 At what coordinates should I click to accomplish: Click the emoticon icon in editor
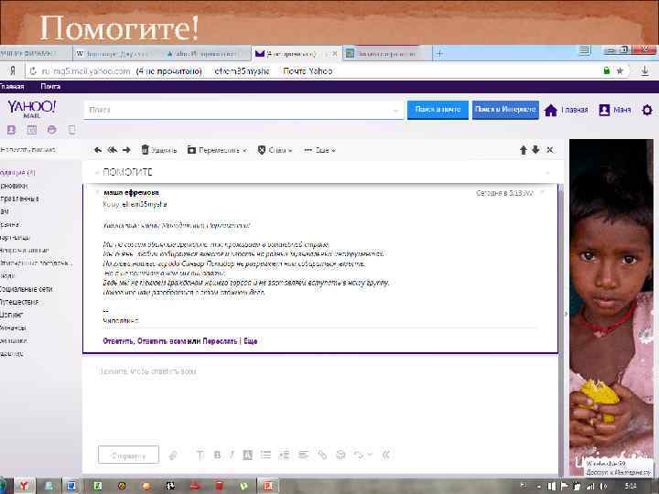340,455
